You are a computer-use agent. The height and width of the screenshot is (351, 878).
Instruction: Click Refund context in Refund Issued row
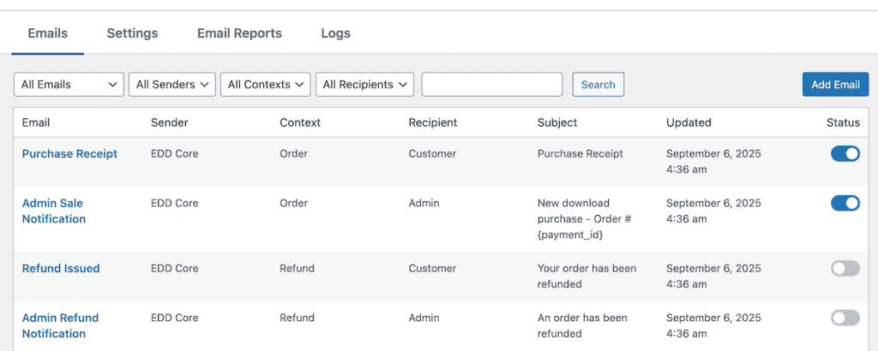297,268
